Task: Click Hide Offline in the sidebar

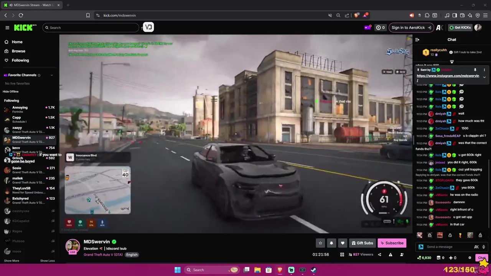Action: click(x=11, y=92)
